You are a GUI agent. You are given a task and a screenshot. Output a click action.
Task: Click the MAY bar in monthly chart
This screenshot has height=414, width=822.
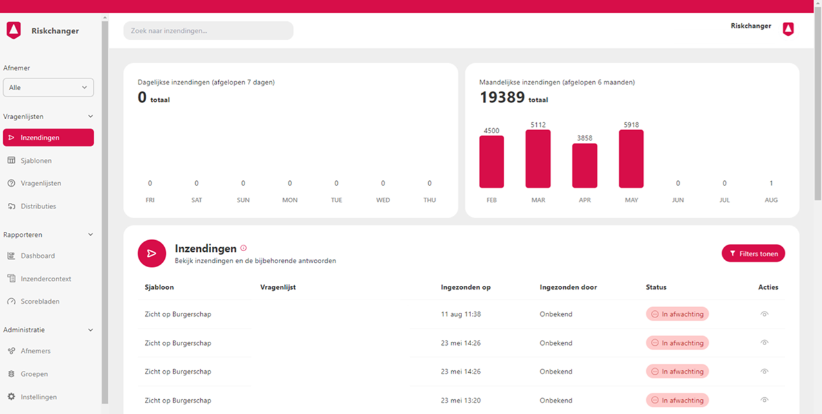pyautogui.click(x=631, y=159)
